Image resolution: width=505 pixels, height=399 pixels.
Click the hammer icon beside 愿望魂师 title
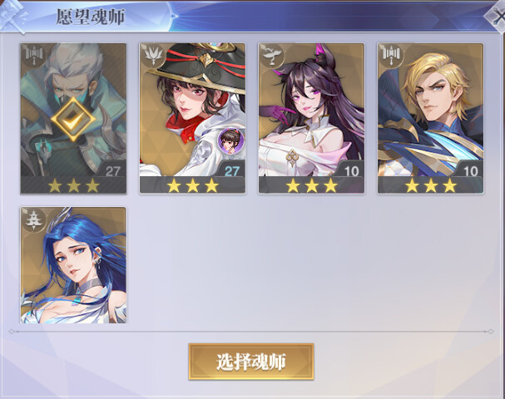pos(12,16)
